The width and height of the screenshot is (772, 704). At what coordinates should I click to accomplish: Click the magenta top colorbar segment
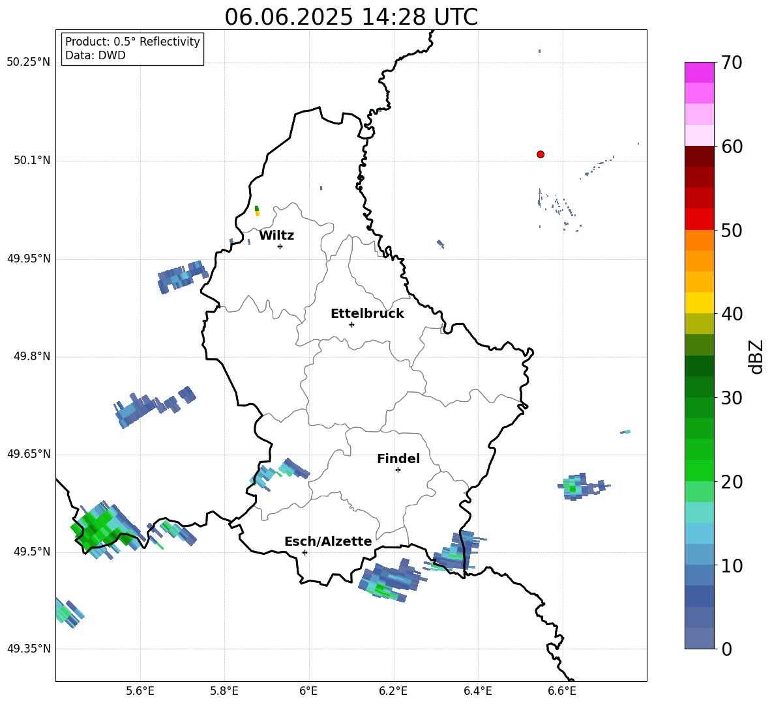(x=699, y=72)
